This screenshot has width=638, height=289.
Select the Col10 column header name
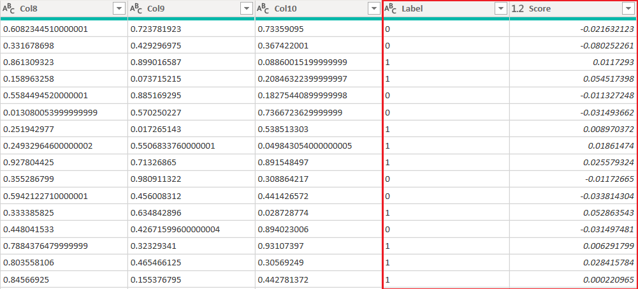286,9
